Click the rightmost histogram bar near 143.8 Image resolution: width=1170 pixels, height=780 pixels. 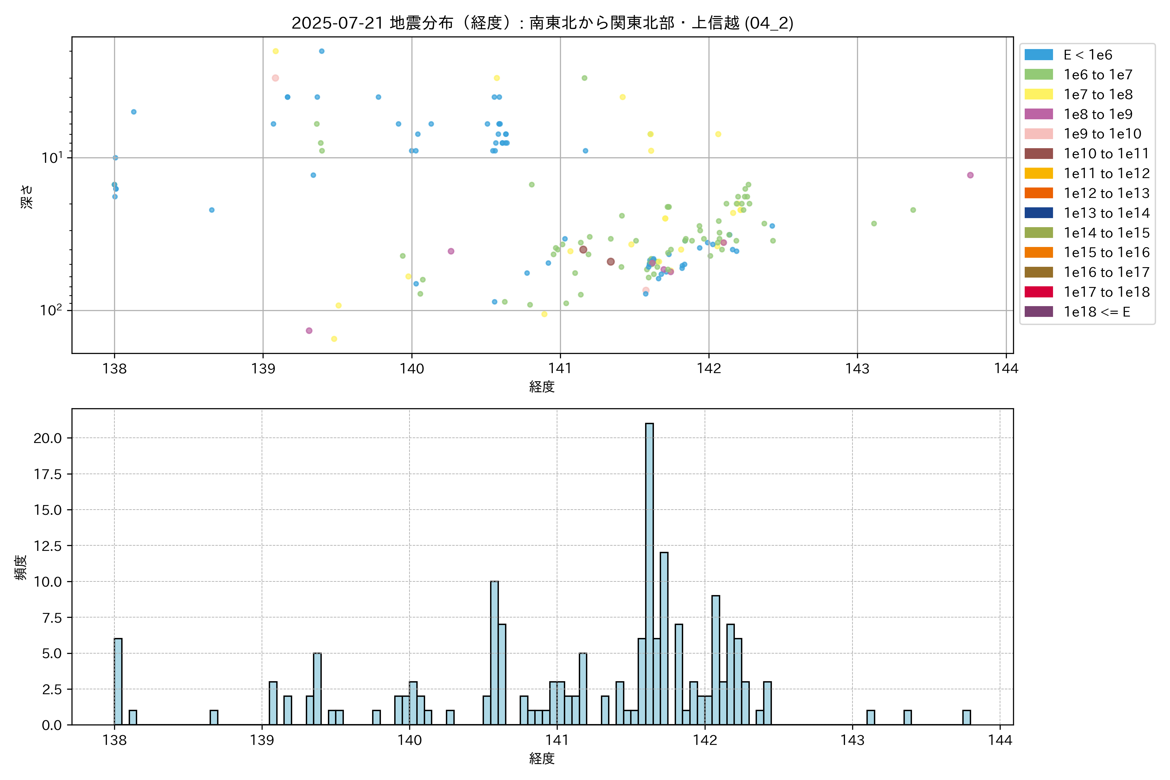[966, 717]
